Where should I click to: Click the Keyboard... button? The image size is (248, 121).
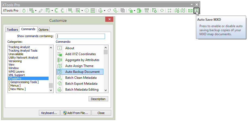49,113
